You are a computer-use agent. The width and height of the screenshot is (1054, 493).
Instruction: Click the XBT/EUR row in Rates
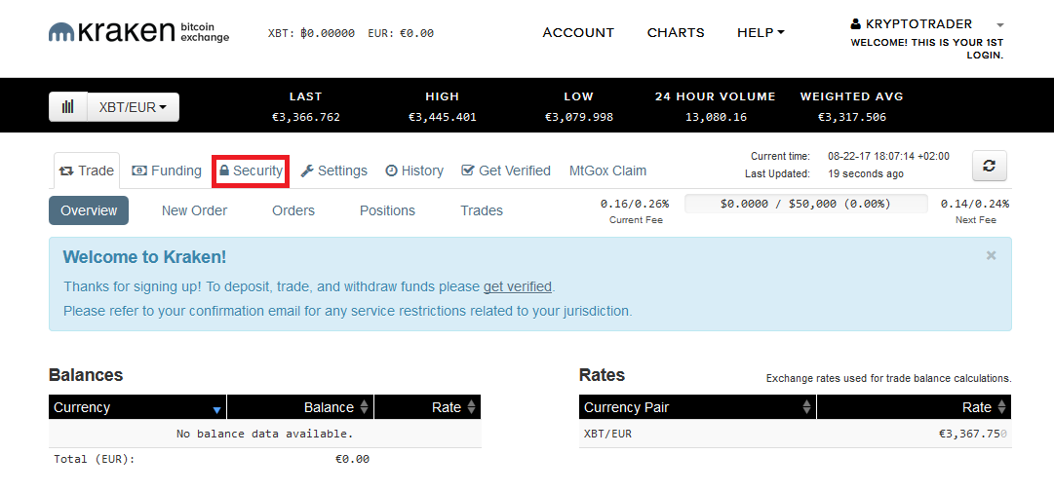click(x=796, y=434)
